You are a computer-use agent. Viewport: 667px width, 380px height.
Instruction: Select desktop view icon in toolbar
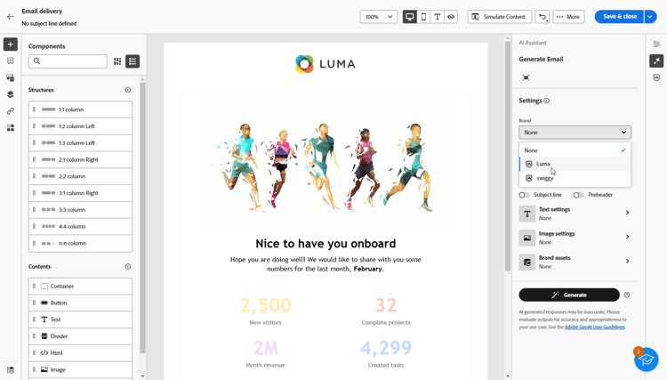click(410, 17)
